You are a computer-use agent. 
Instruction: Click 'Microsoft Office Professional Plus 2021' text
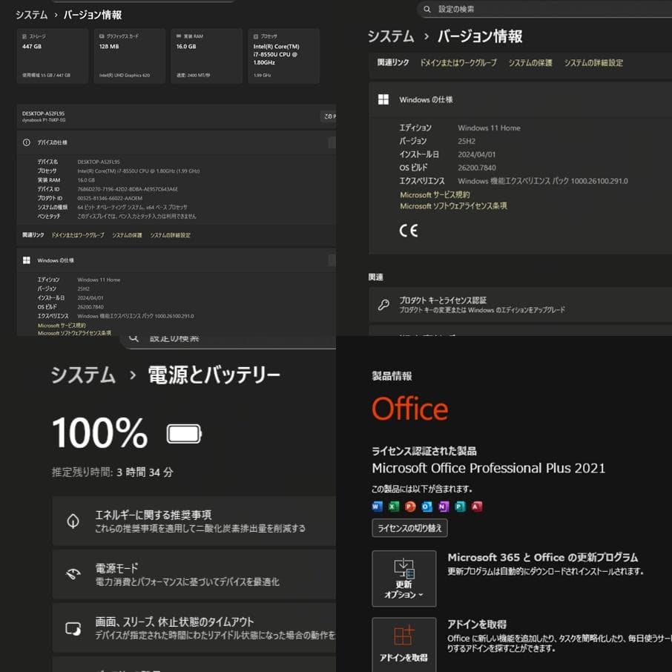(x=489, y=468)
